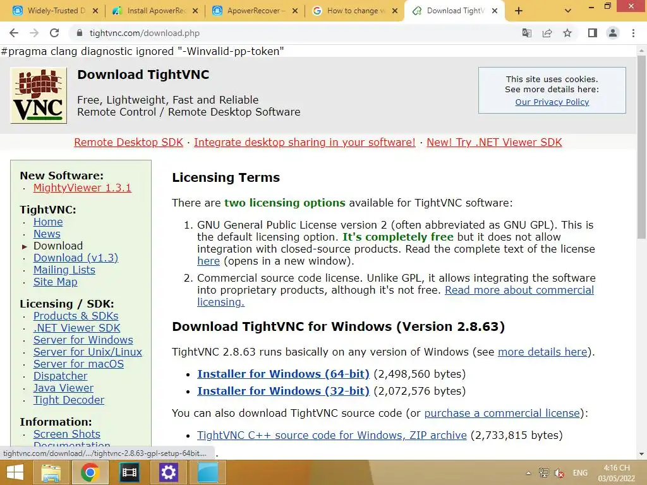Viewport: 647px width, 485px height.
Task: Open the sidebar .NET Viewer SDK link
Action: [76, 328]
